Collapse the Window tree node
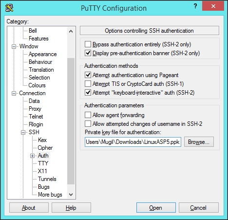Screen dimensions: 228x220 (x=14, y=46)
